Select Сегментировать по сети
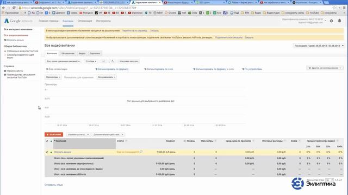The width and height of the screenshot is (348, 195). click(158, 69)
